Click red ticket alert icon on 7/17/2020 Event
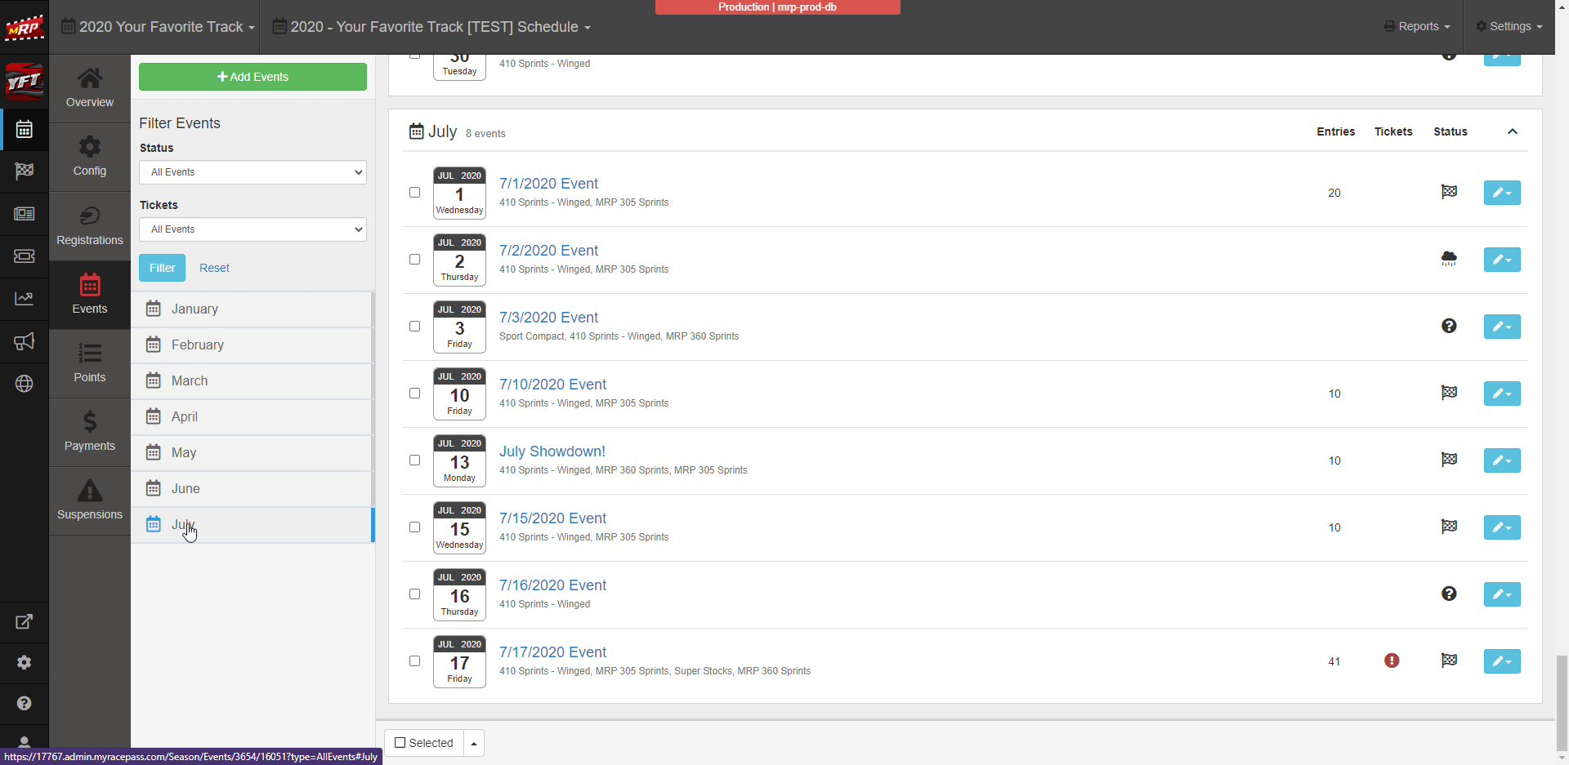1569x765 pixels. click(x=1392, y=660)
